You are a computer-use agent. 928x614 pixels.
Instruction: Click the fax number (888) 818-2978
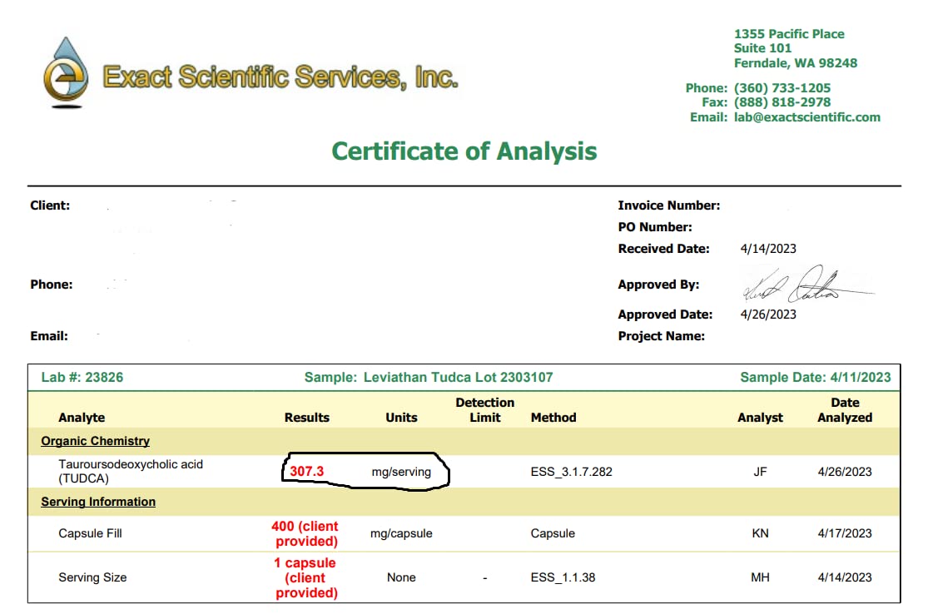tap(782, 102)
